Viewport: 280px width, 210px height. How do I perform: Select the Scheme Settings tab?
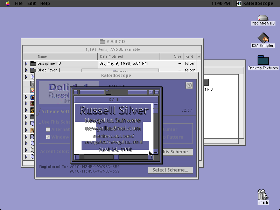(56, 112)
